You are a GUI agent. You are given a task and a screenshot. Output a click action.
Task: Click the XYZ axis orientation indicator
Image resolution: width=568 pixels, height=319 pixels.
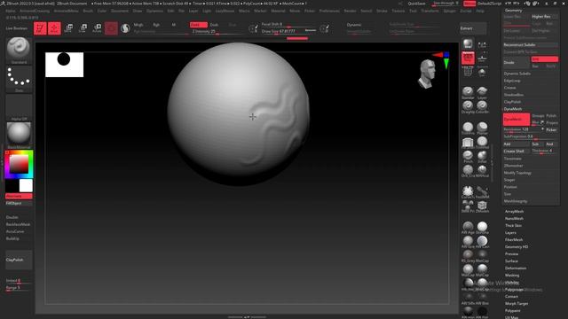(x=442, y=59)
